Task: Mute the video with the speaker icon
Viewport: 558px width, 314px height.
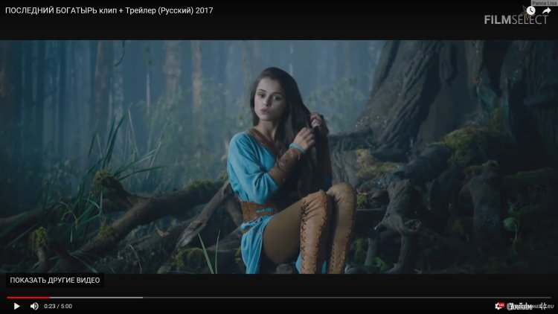Action: click(x=34, y=306)
